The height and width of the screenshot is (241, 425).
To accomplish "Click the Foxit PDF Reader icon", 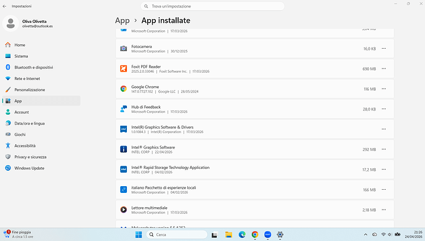I will pyautogui.click(x=124, y=68).
